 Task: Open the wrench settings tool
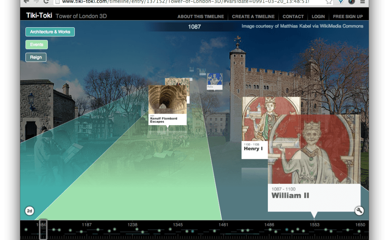click(x=359, y=211)
